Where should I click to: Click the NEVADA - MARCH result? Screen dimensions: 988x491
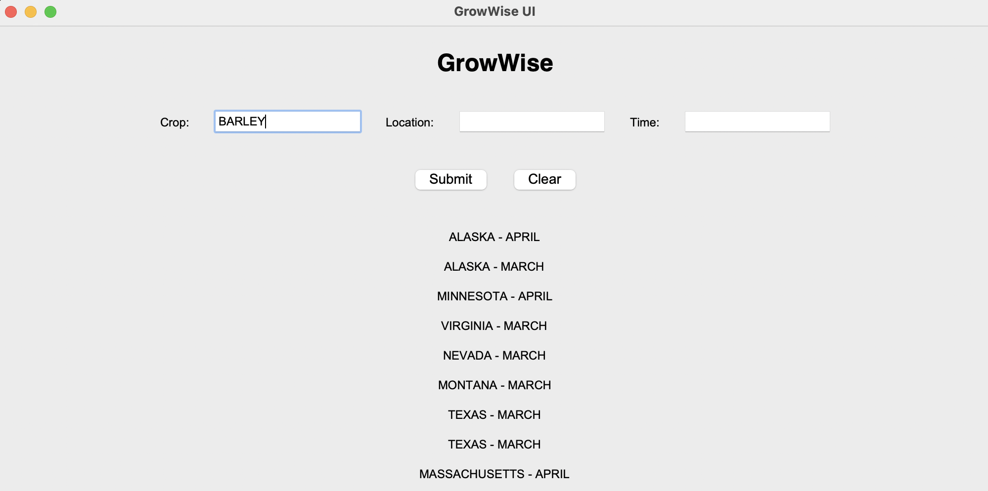pyautogui.click(x=494, y=355)
